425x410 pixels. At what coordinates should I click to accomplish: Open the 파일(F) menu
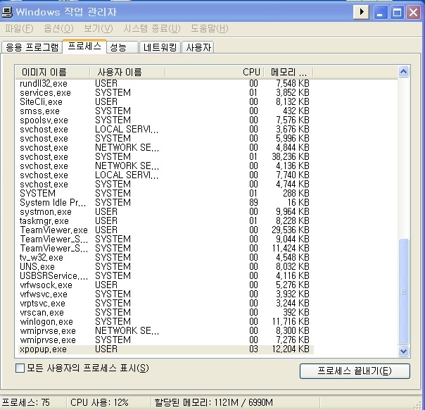[19, 29]
